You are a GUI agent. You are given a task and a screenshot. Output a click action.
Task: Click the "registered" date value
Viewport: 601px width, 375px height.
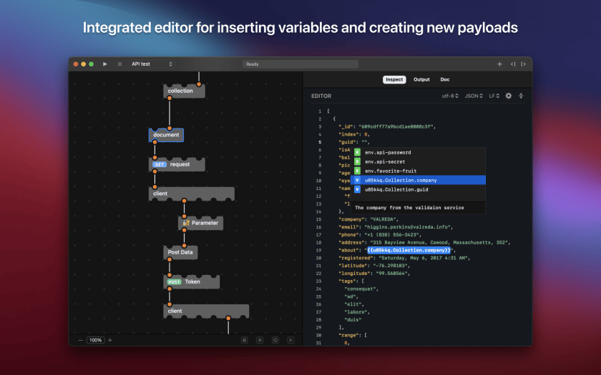424,258
